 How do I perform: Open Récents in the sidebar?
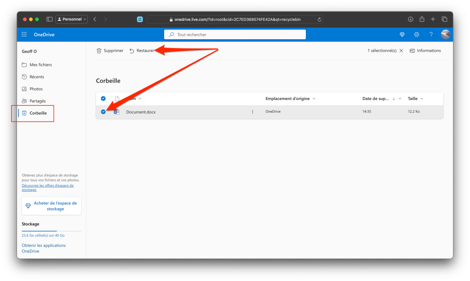[33, 77]
